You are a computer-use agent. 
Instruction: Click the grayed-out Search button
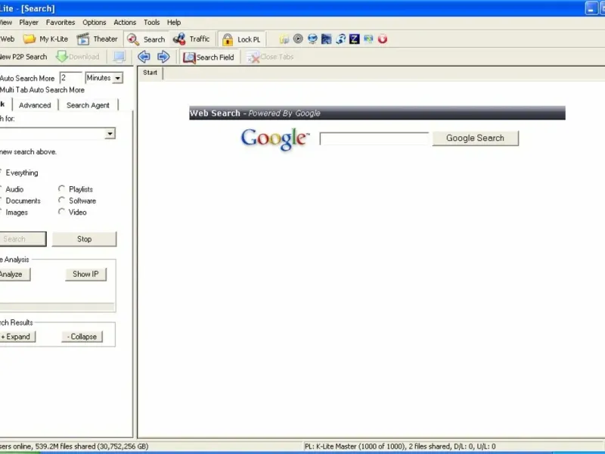pos(23,239)
